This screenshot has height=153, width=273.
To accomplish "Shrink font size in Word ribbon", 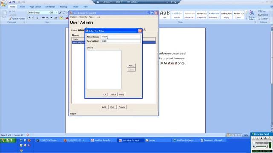I will coord(64,13).
